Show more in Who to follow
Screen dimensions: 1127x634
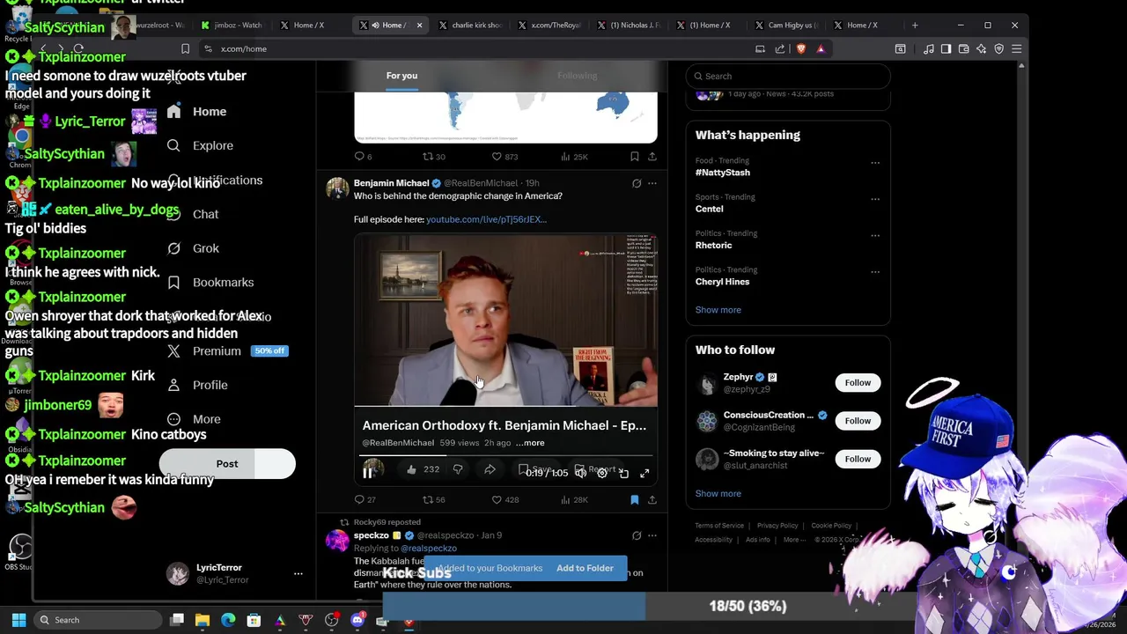pos(718,494)
